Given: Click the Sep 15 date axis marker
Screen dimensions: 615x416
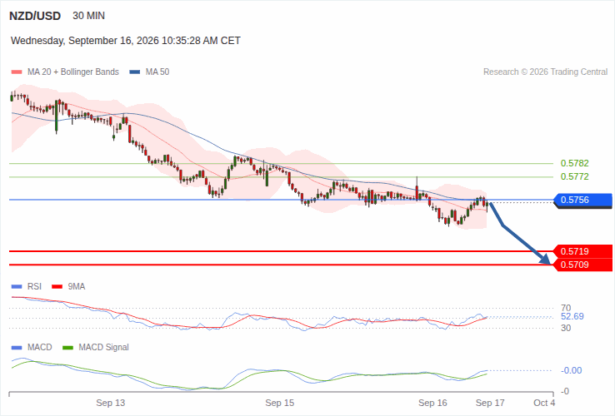Looking at the screenshot, I should 280,403.
